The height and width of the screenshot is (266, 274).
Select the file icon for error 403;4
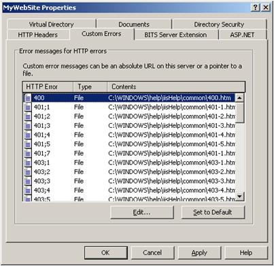point(28,190)
